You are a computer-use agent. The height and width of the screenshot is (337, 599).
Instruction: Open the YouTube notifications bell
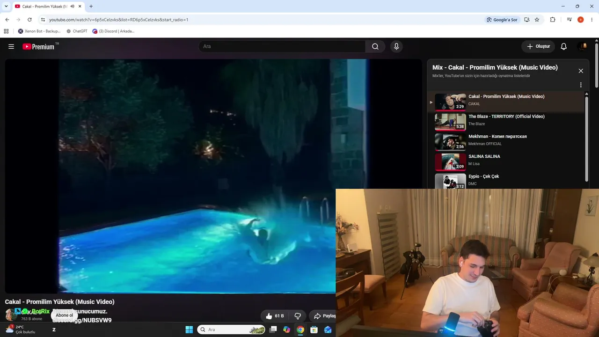564,46
